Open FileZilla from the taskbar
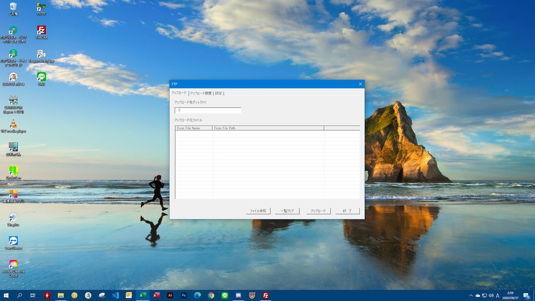The height and width of the screenshot is (301, 535). (x=266, y=295)
